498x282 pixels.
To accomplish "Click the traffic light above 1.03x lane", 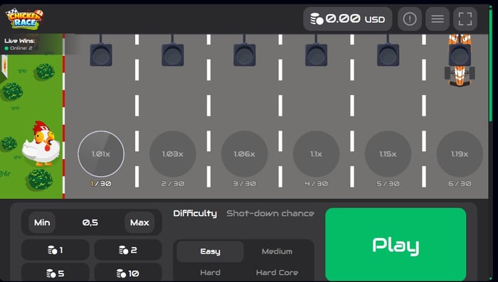I will (173, 55).
